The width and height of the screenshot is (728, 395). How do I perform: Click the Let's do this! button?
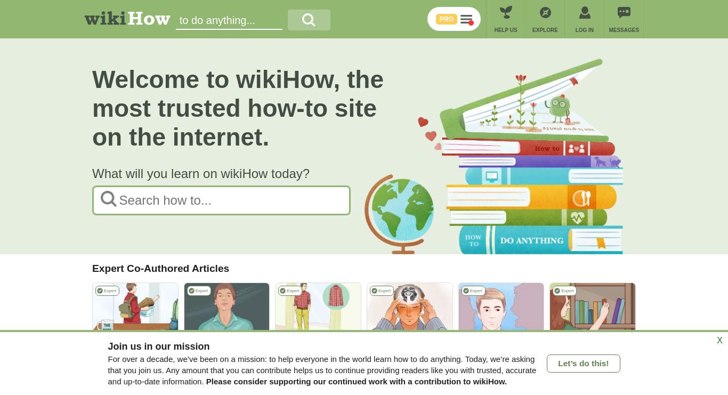[584, 364]
